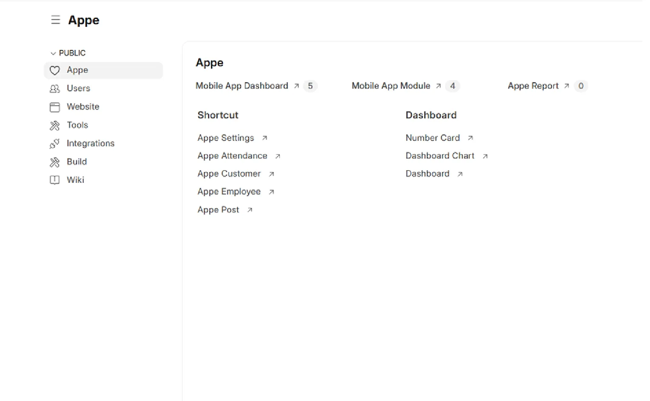Open the Appe workspace sidebar item
Screen dimensions: 650x401
[x=77, y=70]
